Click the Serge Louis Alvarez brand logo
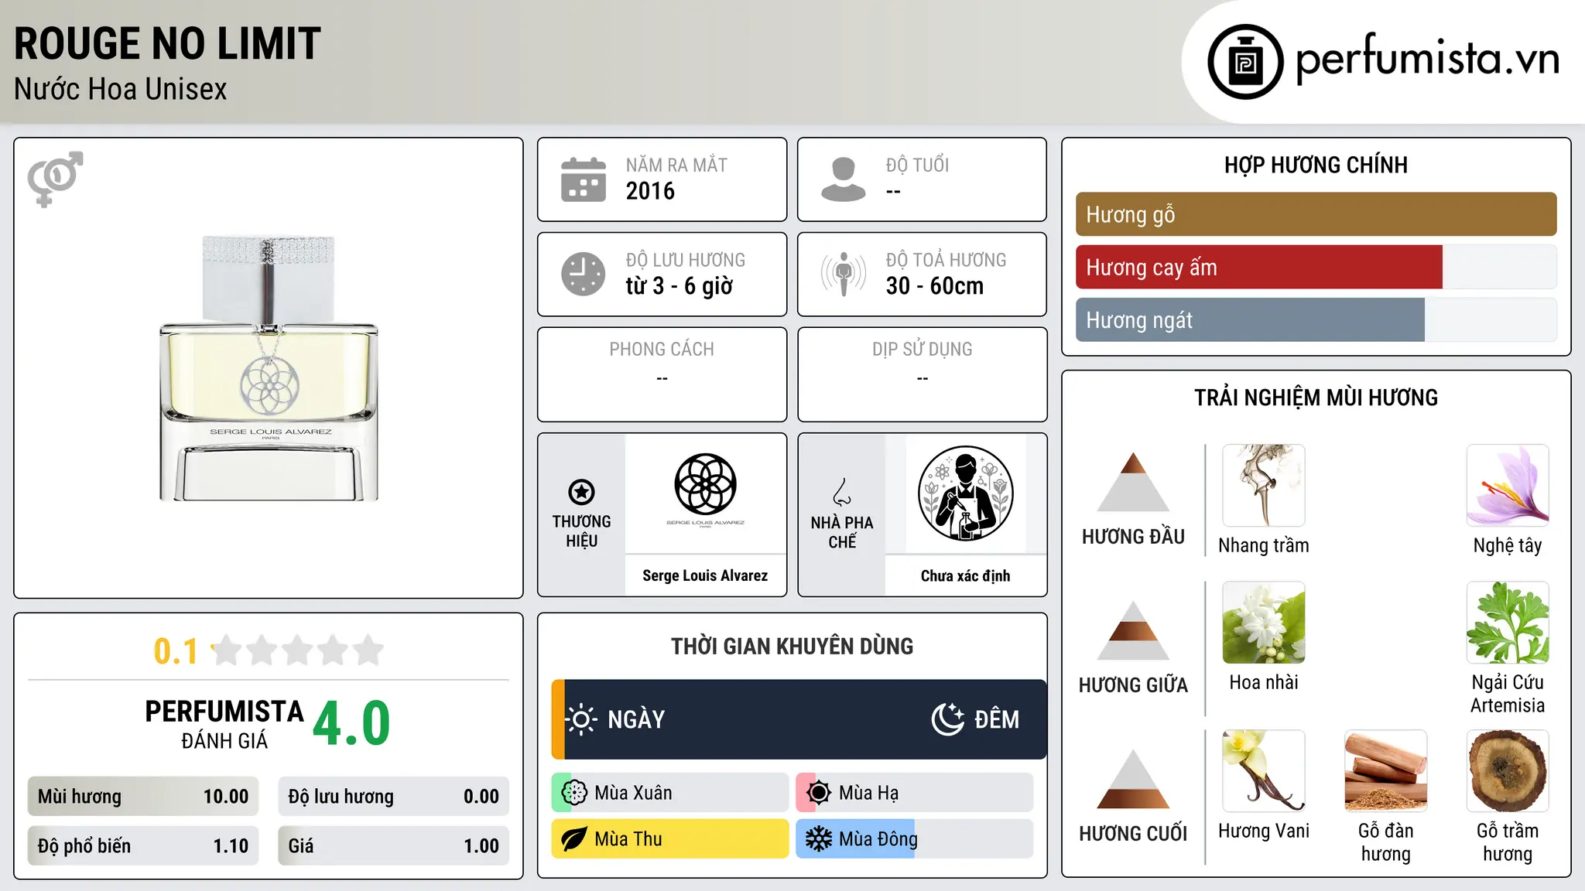Image resolution: width=1585 pixels, height=891 pixels. click(x=705, y=491)
